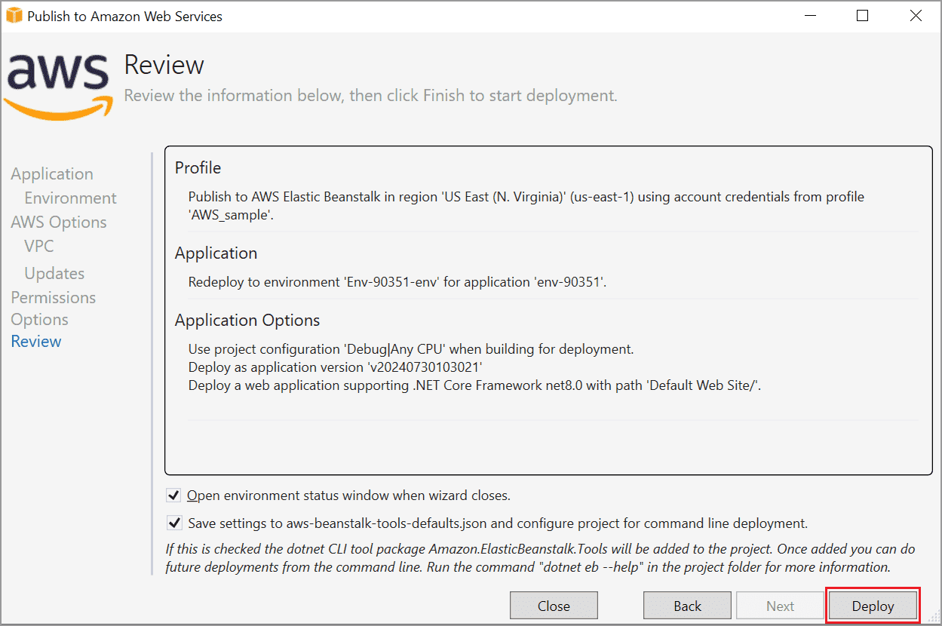Screen dimensions: 942x626
Task: Open the Permissions step
Action: coord(53,297)
